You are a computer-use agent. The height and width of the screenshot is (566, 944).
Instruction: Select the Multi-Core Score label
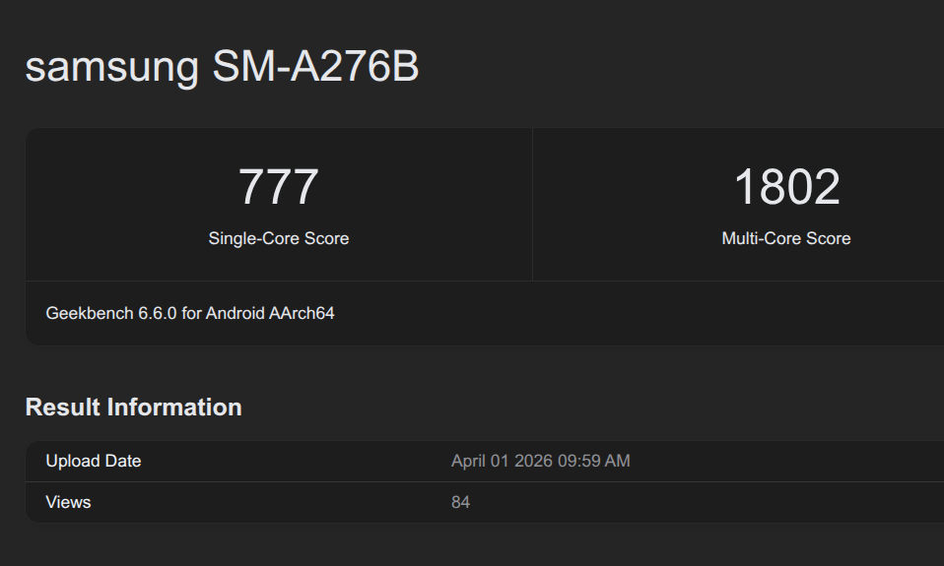click(x=785, y=238)
